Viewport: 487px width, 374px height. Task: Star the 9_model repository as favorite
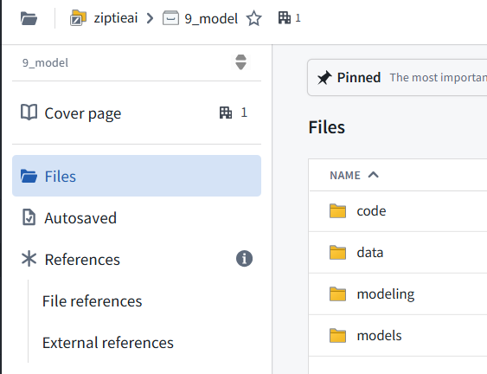point(254,18)
